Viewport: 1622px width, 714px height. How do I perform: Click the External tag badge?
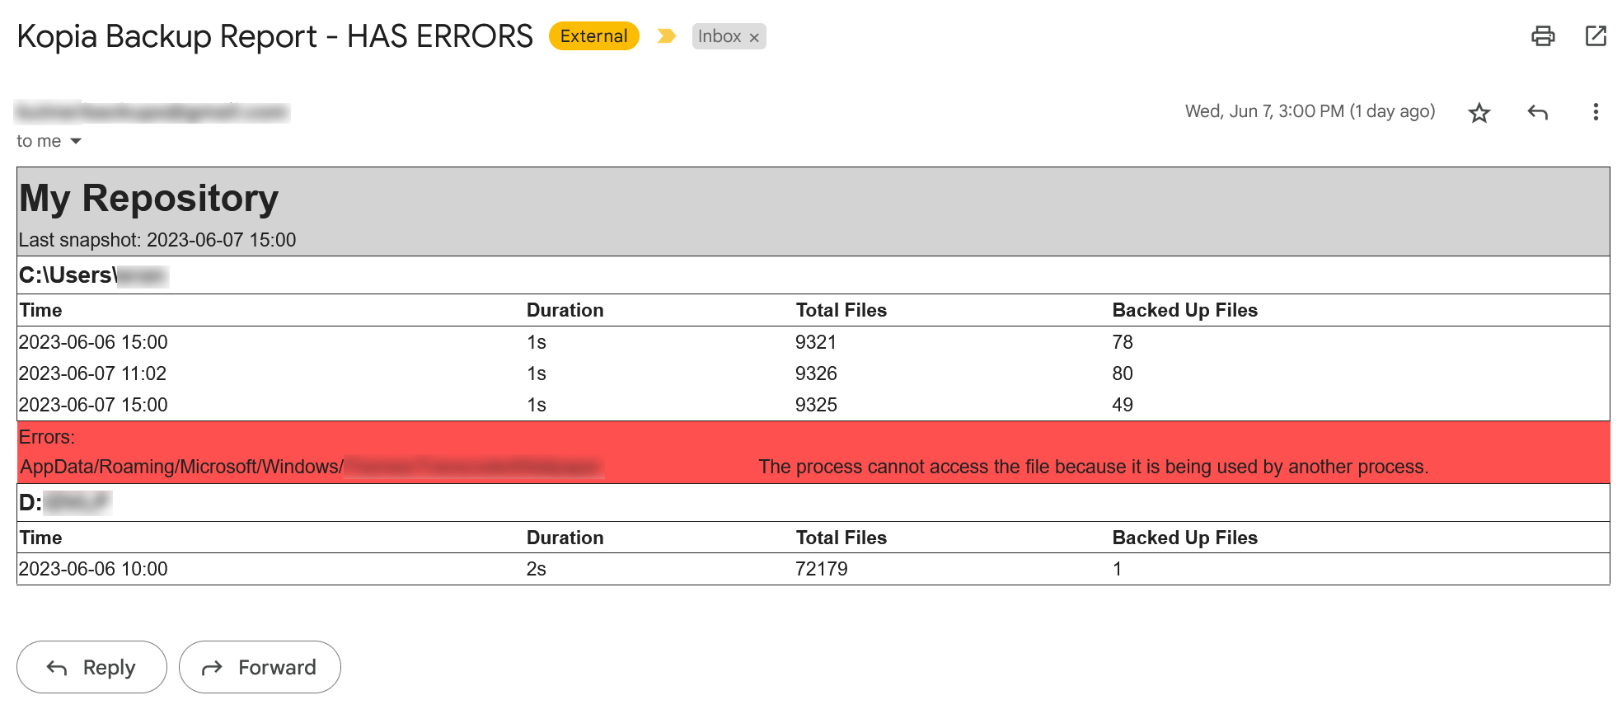tap(593, 36)
